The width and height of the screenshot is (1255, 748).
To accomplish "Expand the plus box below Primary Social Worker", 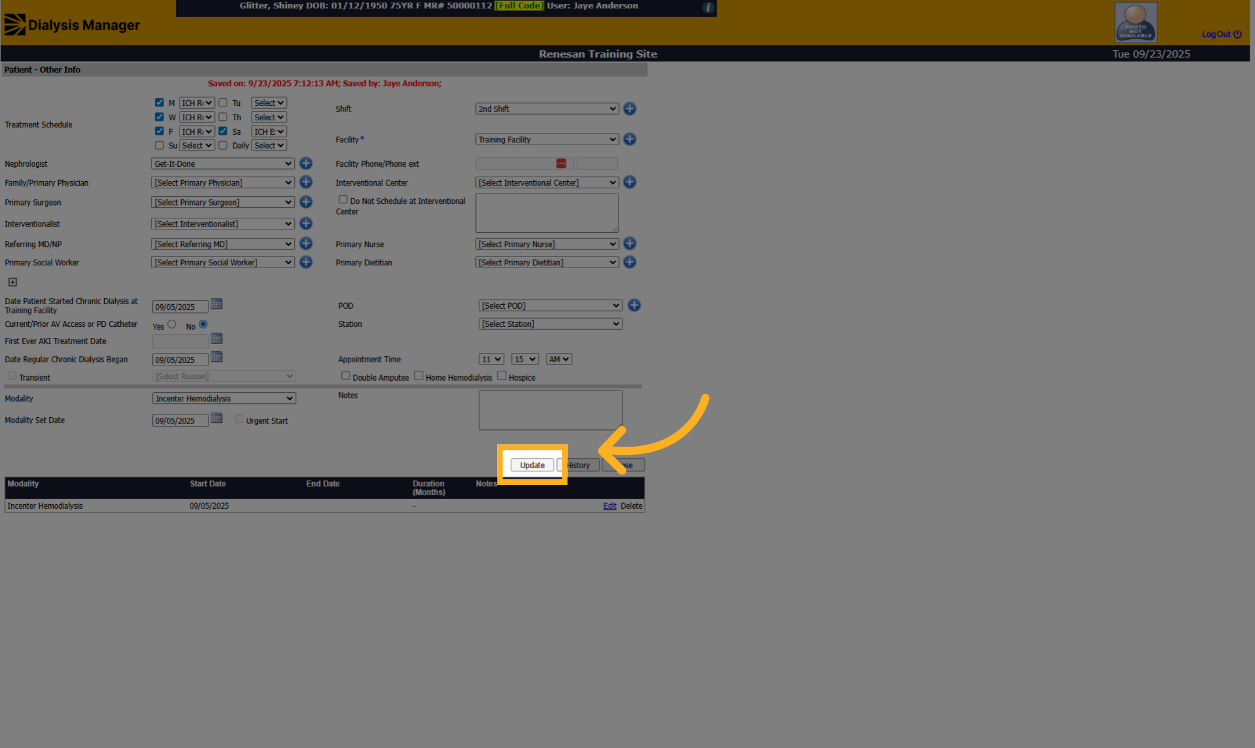I will tap(13, 283).
